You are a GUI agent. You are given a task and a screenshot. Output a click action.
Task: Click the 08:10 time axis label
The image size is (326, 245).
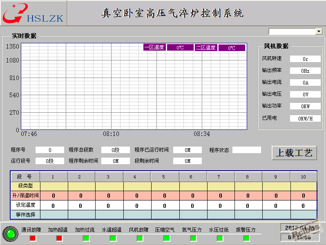(111, 134)
